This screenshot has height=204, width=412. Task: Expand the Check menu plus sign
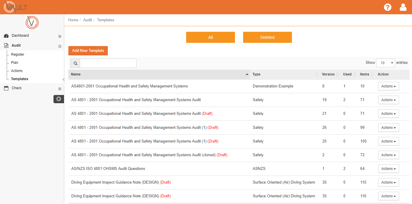coord(60,89)
